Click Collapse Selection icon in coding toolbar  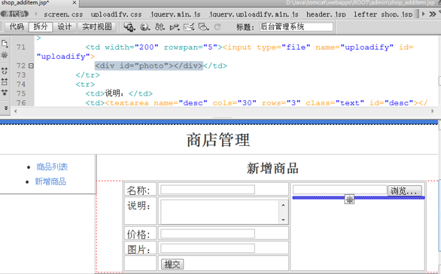(5, 82)
